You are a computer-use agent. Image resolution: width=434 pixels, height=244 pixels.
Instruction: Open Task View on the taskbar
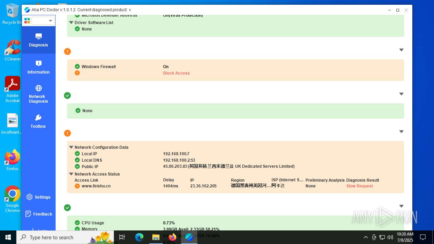coord(122,237)
